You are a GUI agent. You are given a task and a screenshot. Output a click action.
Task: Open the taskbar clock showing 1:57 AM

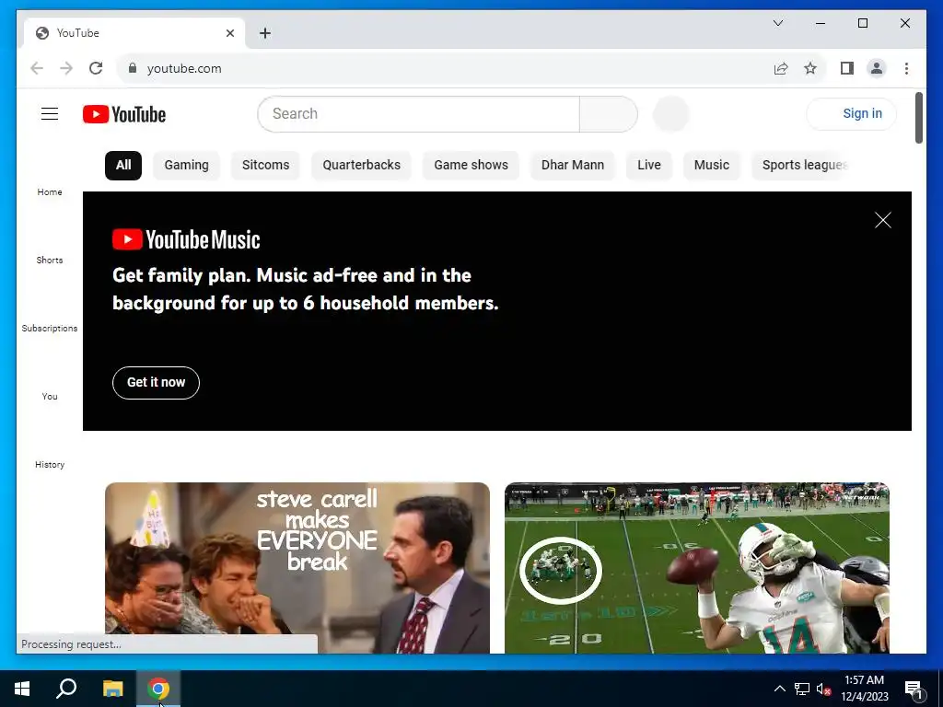[x=864, y=689]
